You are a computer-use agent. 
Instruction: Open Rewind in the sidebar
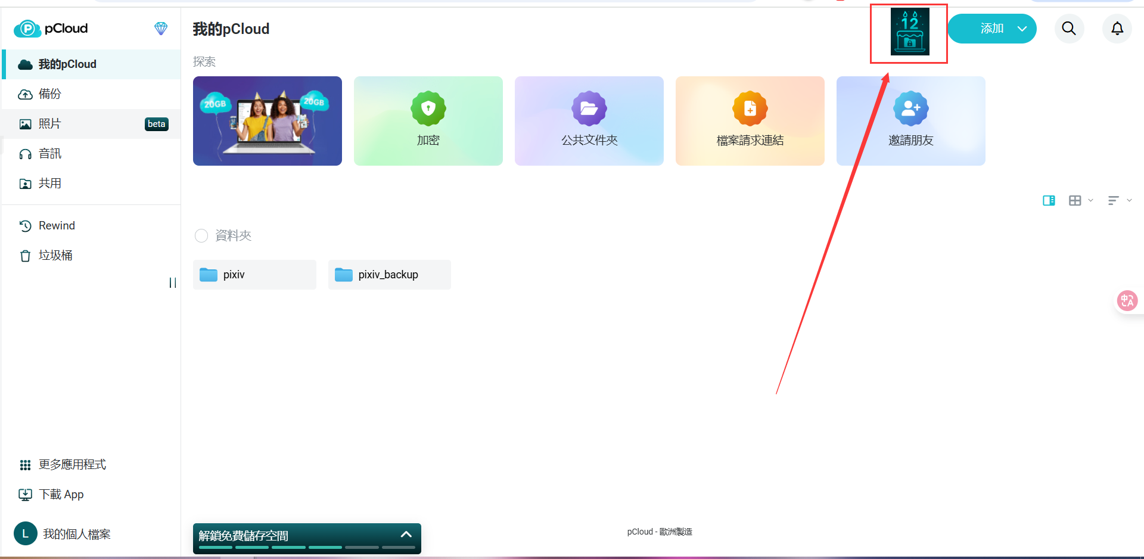pyautogui.click(x=57, y=226)
